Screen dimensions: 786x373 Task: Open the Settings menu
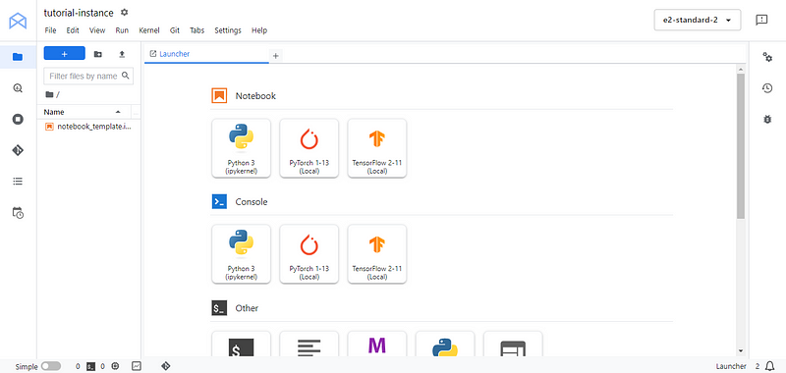[x=228, y=30]
